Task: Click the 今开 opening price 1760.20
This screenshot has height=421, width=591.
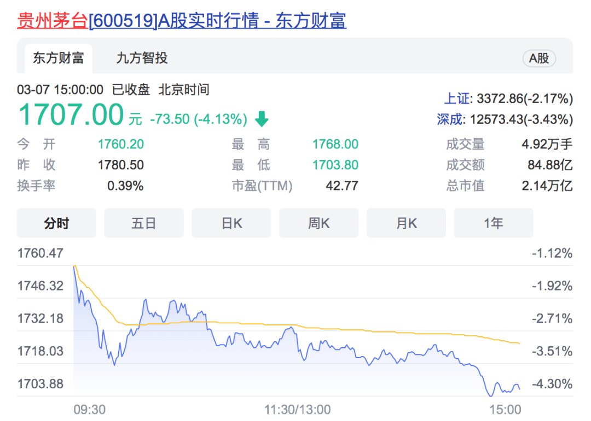Action: tap(120, 144)
